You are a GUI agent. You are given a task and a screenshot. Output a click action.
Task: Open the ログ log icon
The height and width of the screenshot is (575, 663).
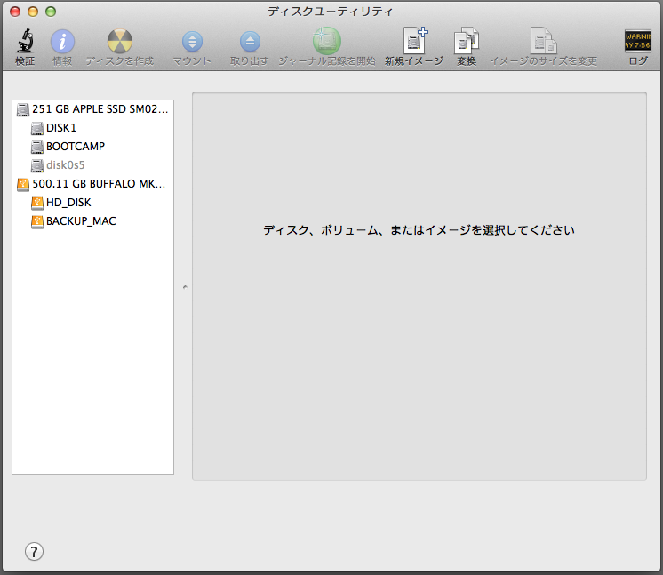[x=638, y=41]
